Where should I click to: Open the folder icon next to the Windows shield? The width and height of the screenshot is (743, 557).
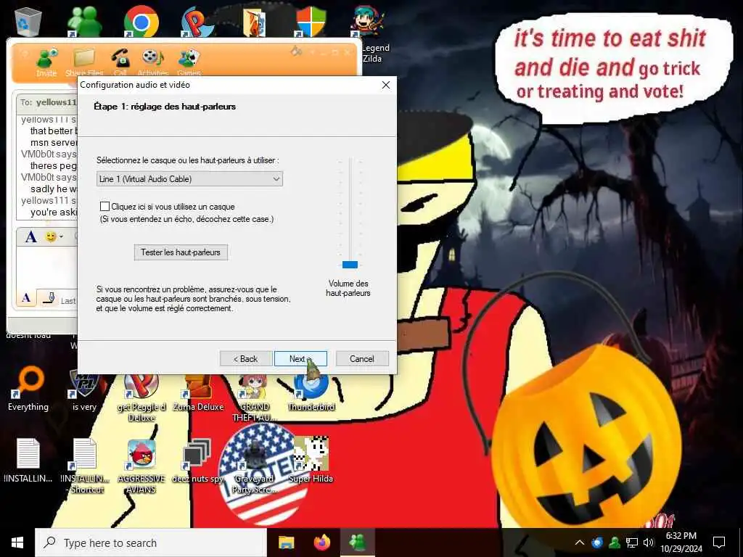tap(255, 22)
